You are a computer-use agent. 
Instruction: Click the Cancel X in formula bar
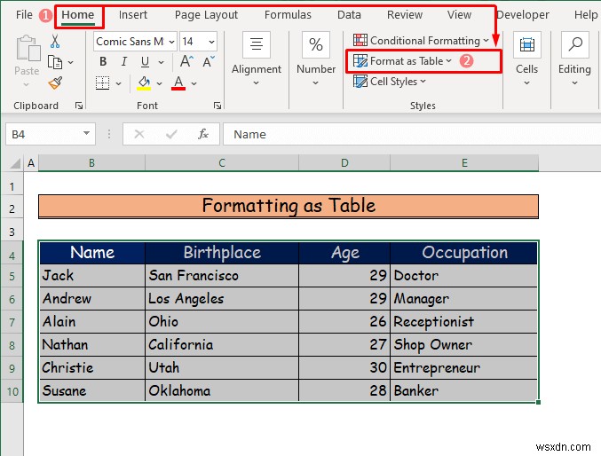coord(139,134)
